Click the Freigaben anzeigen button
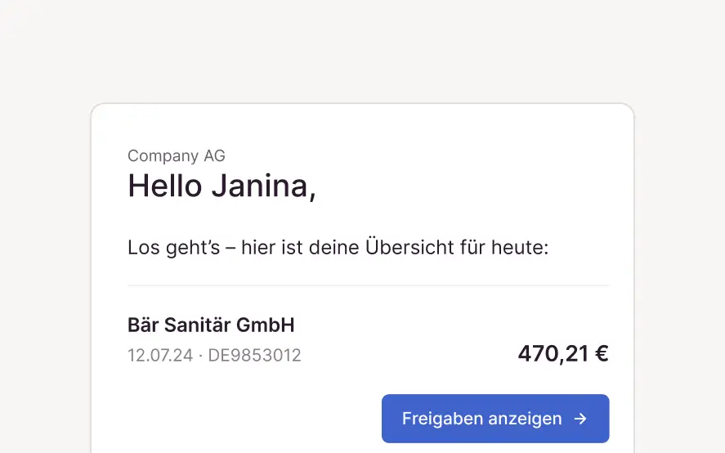Image resolution: width=725 pixels, height=453 pixels. (495, 419)
